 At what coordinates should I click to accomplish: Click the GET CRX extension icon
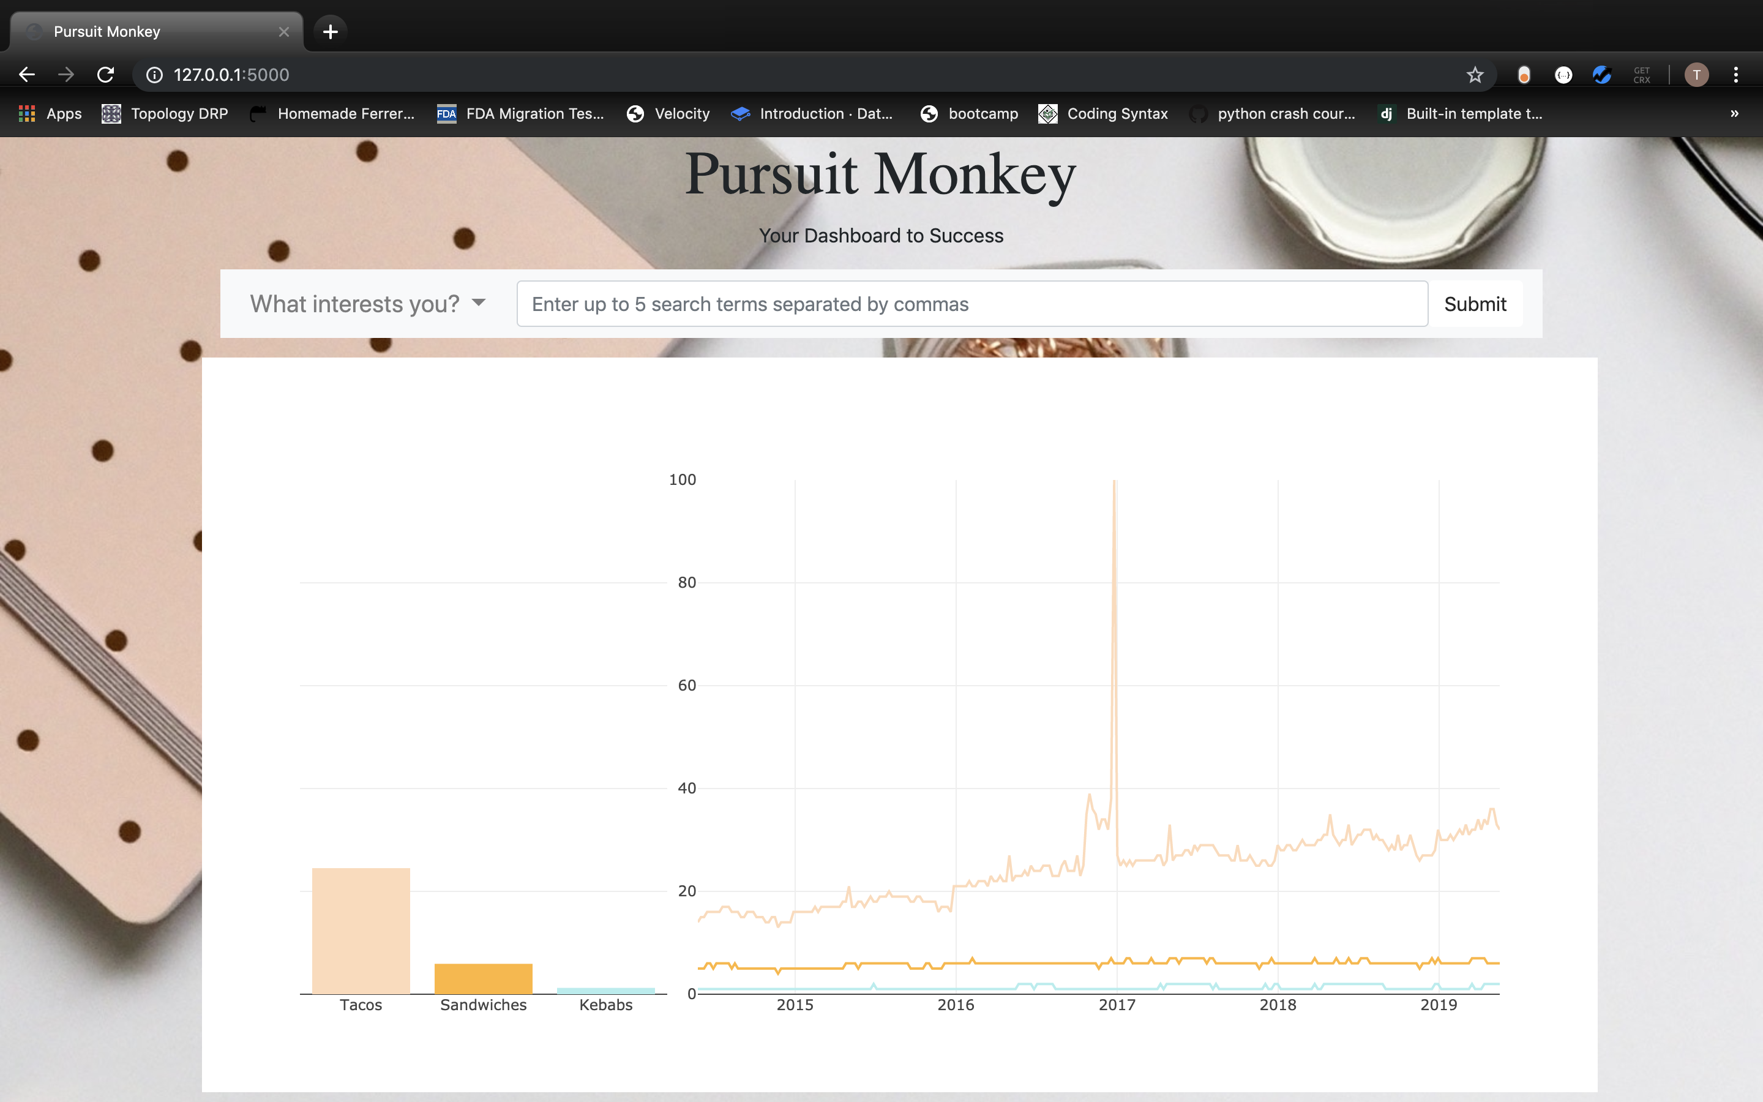point(1641,74)
